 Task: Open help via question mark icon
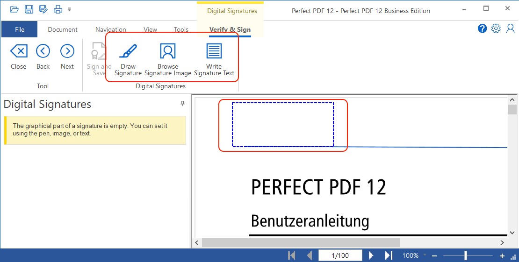click(x=482, y=29)
